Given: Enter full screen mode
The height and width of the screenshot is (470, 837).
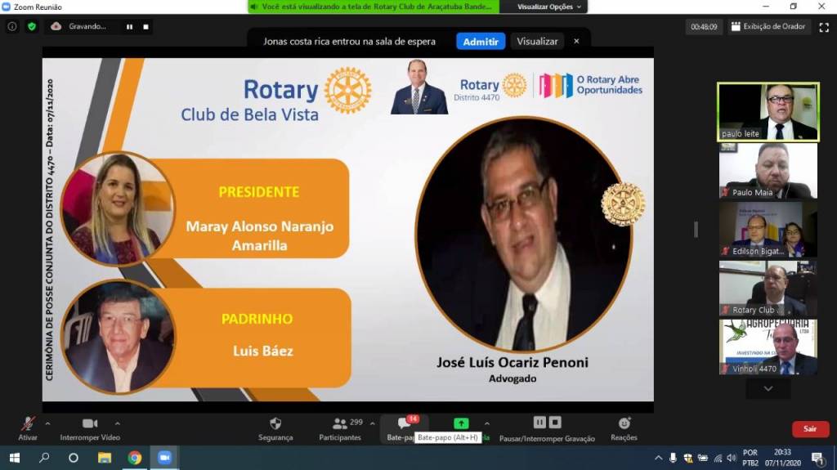Looking at the screenshot, I should coord(821,26).
